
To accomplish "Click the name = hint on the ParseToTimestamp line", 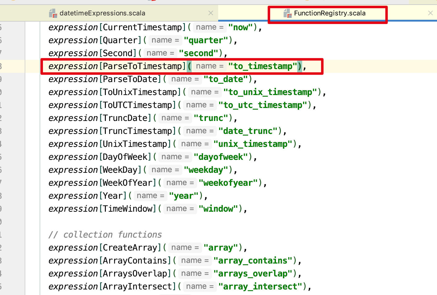I will [210, 66].
